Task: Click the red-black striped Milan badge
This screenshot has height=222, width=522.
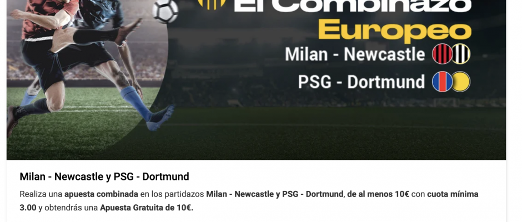Action: [442, 54]
